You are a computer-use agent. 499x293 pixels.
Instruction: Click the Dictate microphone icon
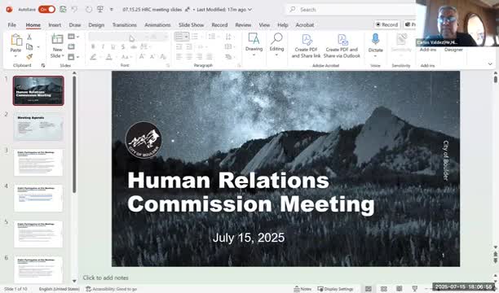pyautogui.click(x=375, y=40)
